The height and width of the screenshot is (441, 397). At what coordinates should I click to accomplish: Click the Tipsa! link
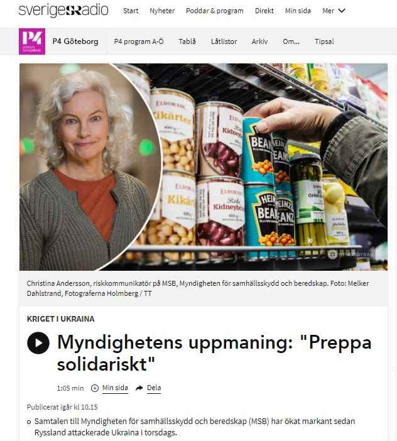pyautogui.click(x=324, y=41)
